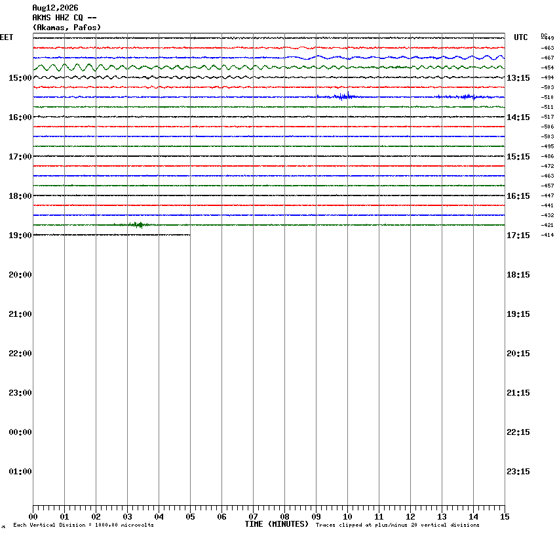Click the date label Aug12,2026
Image resolution: width=557 pixels, height=534 pixels.
[x=55, y=8]
